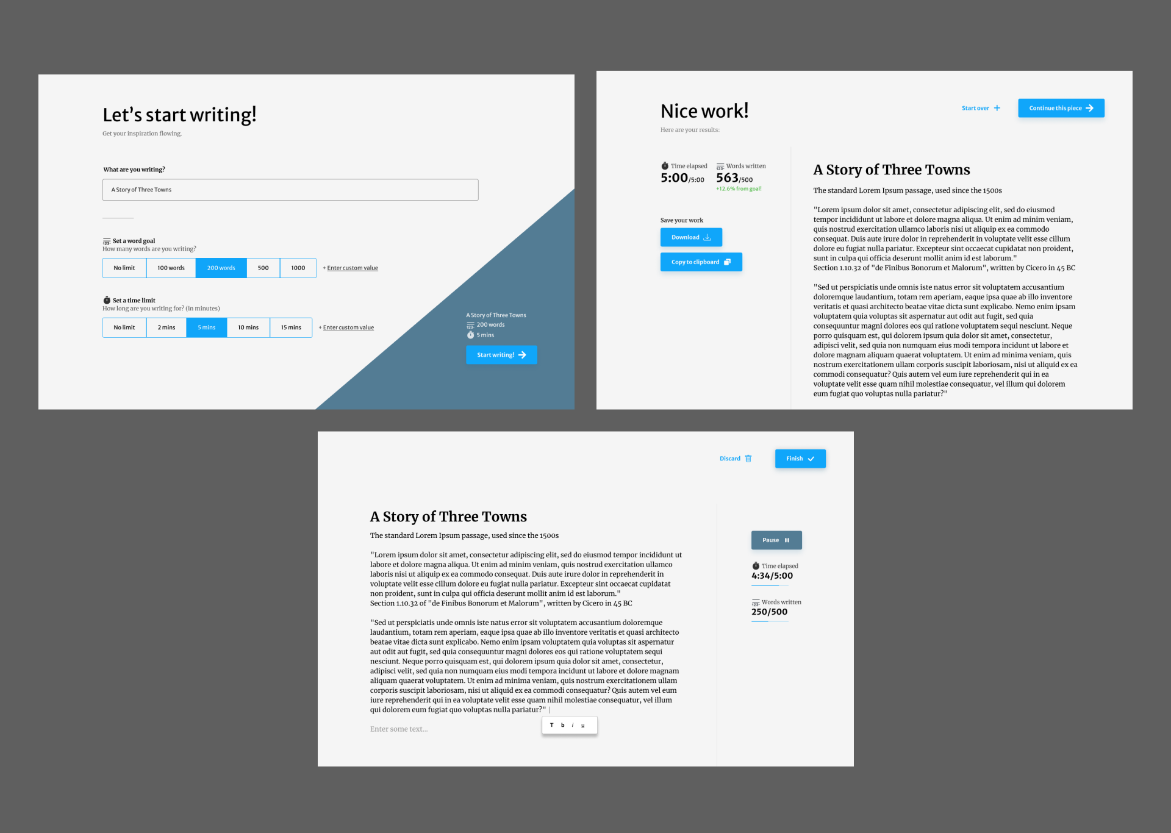This screenshot has height=833, width=1171.
Task: Click Start writing arrow button
Action: coord(502,355)
